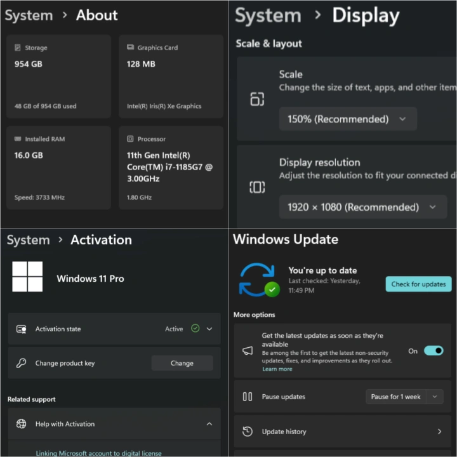Image resolution: width=457 pixels, height=457 pixels.
Task: Go to System breadcrumb in About page
Action: coord(29,15)
